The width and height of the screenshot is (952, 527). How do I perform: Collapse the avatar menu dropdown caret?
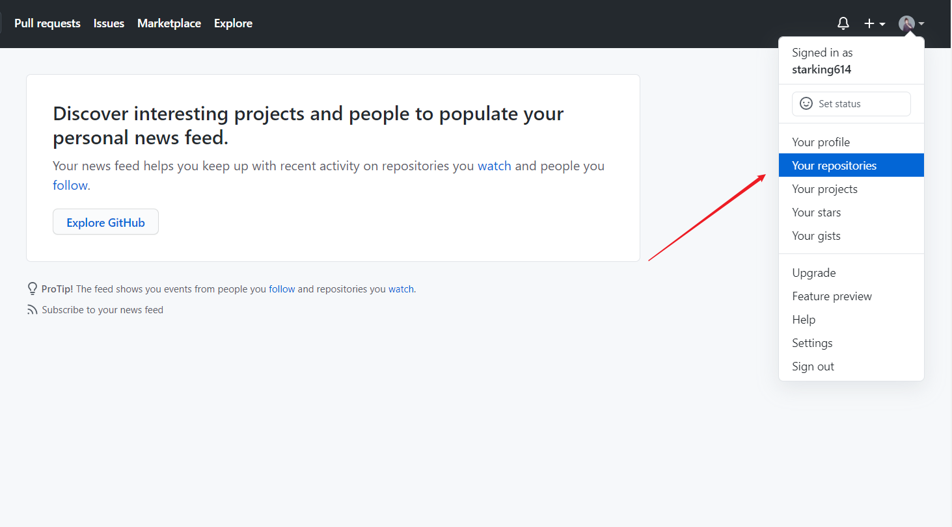coord(921,24)
